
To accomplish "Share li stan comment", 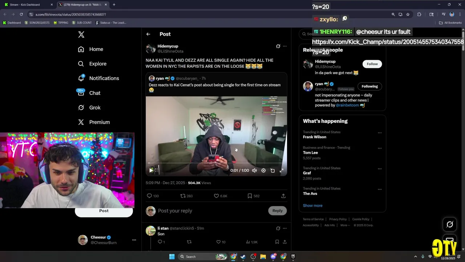I will tap(285, 242).
